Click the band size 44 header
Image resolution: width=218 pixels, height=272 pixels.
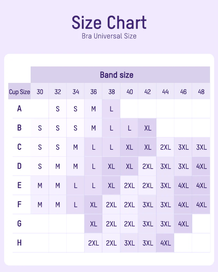pos(165,92)
